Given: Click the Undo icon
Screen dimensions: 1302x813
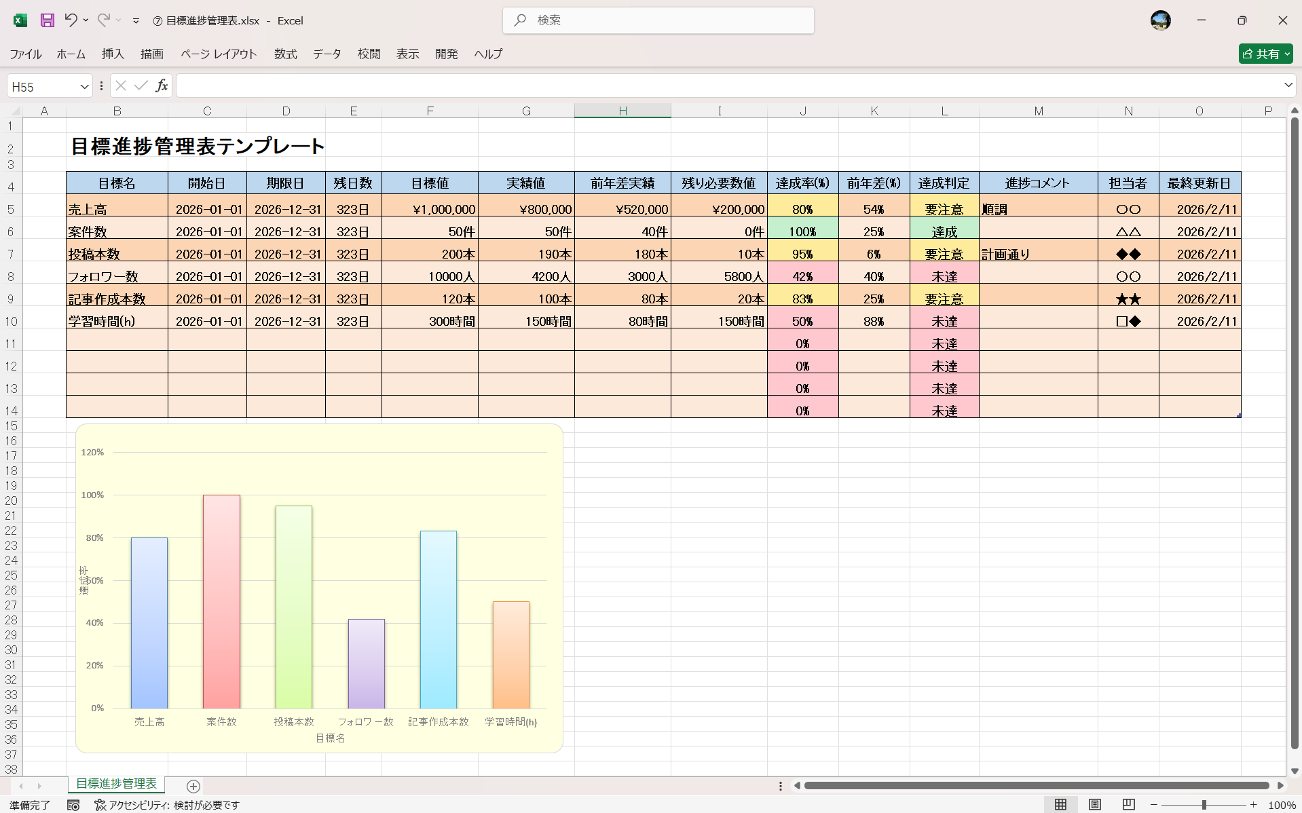Looking at the screenshot, I should tap(71, 20).
